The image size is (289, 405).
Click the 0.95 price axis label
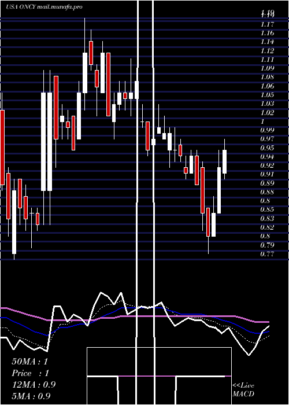point(267,148)
